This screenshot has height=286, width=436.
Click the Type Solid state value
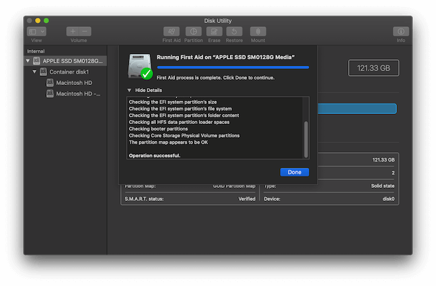pos(382,186)
